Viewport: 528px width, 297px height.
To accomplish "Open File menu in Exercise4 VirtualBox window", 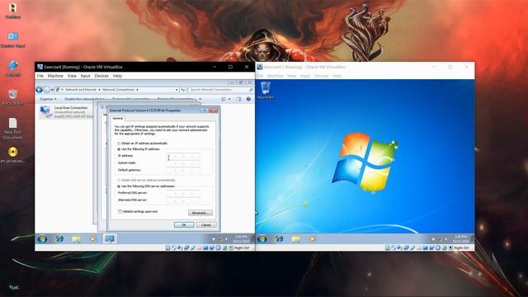I will point(40,76).
